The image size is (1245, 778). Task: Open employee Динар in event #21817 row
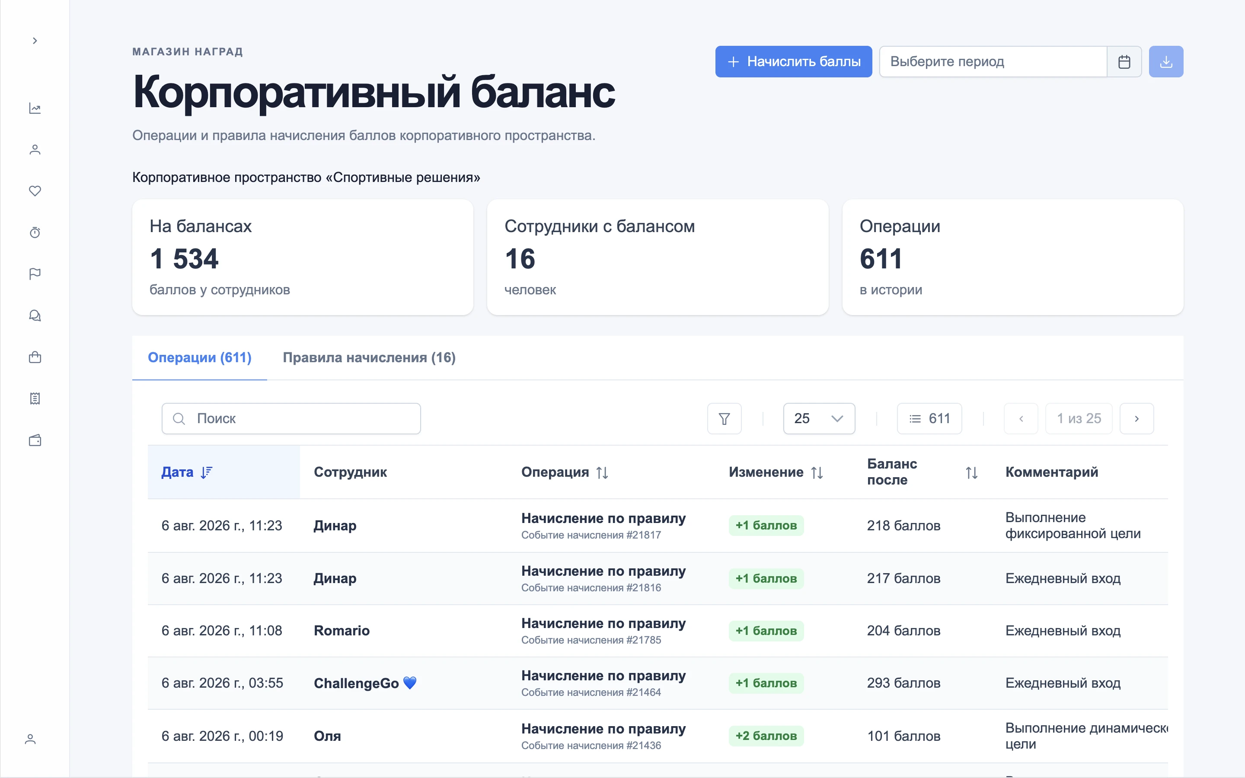[335, 525]
